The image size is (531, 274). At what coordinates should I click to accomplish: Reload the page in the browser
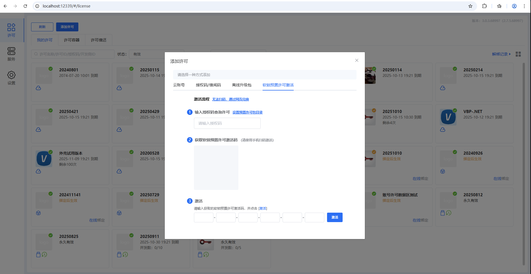[x=25, y=6]
